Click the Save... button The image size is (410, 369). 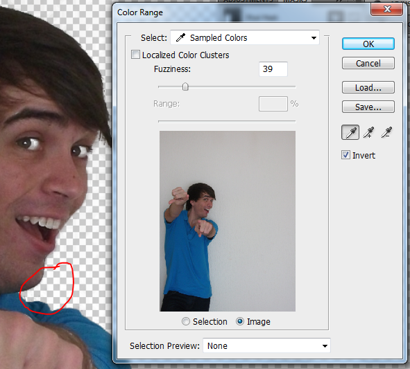coord(368,107)
